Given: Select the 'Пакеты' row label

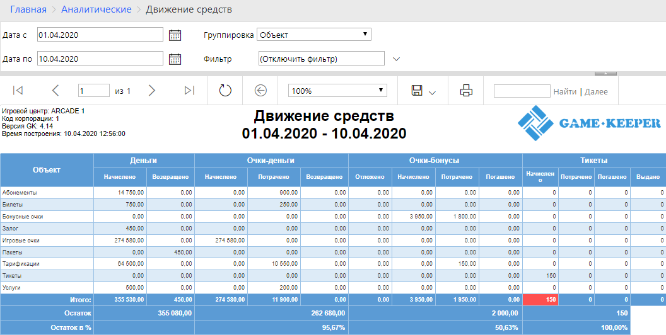Looking at the screenshot, I should pos(13,252).
